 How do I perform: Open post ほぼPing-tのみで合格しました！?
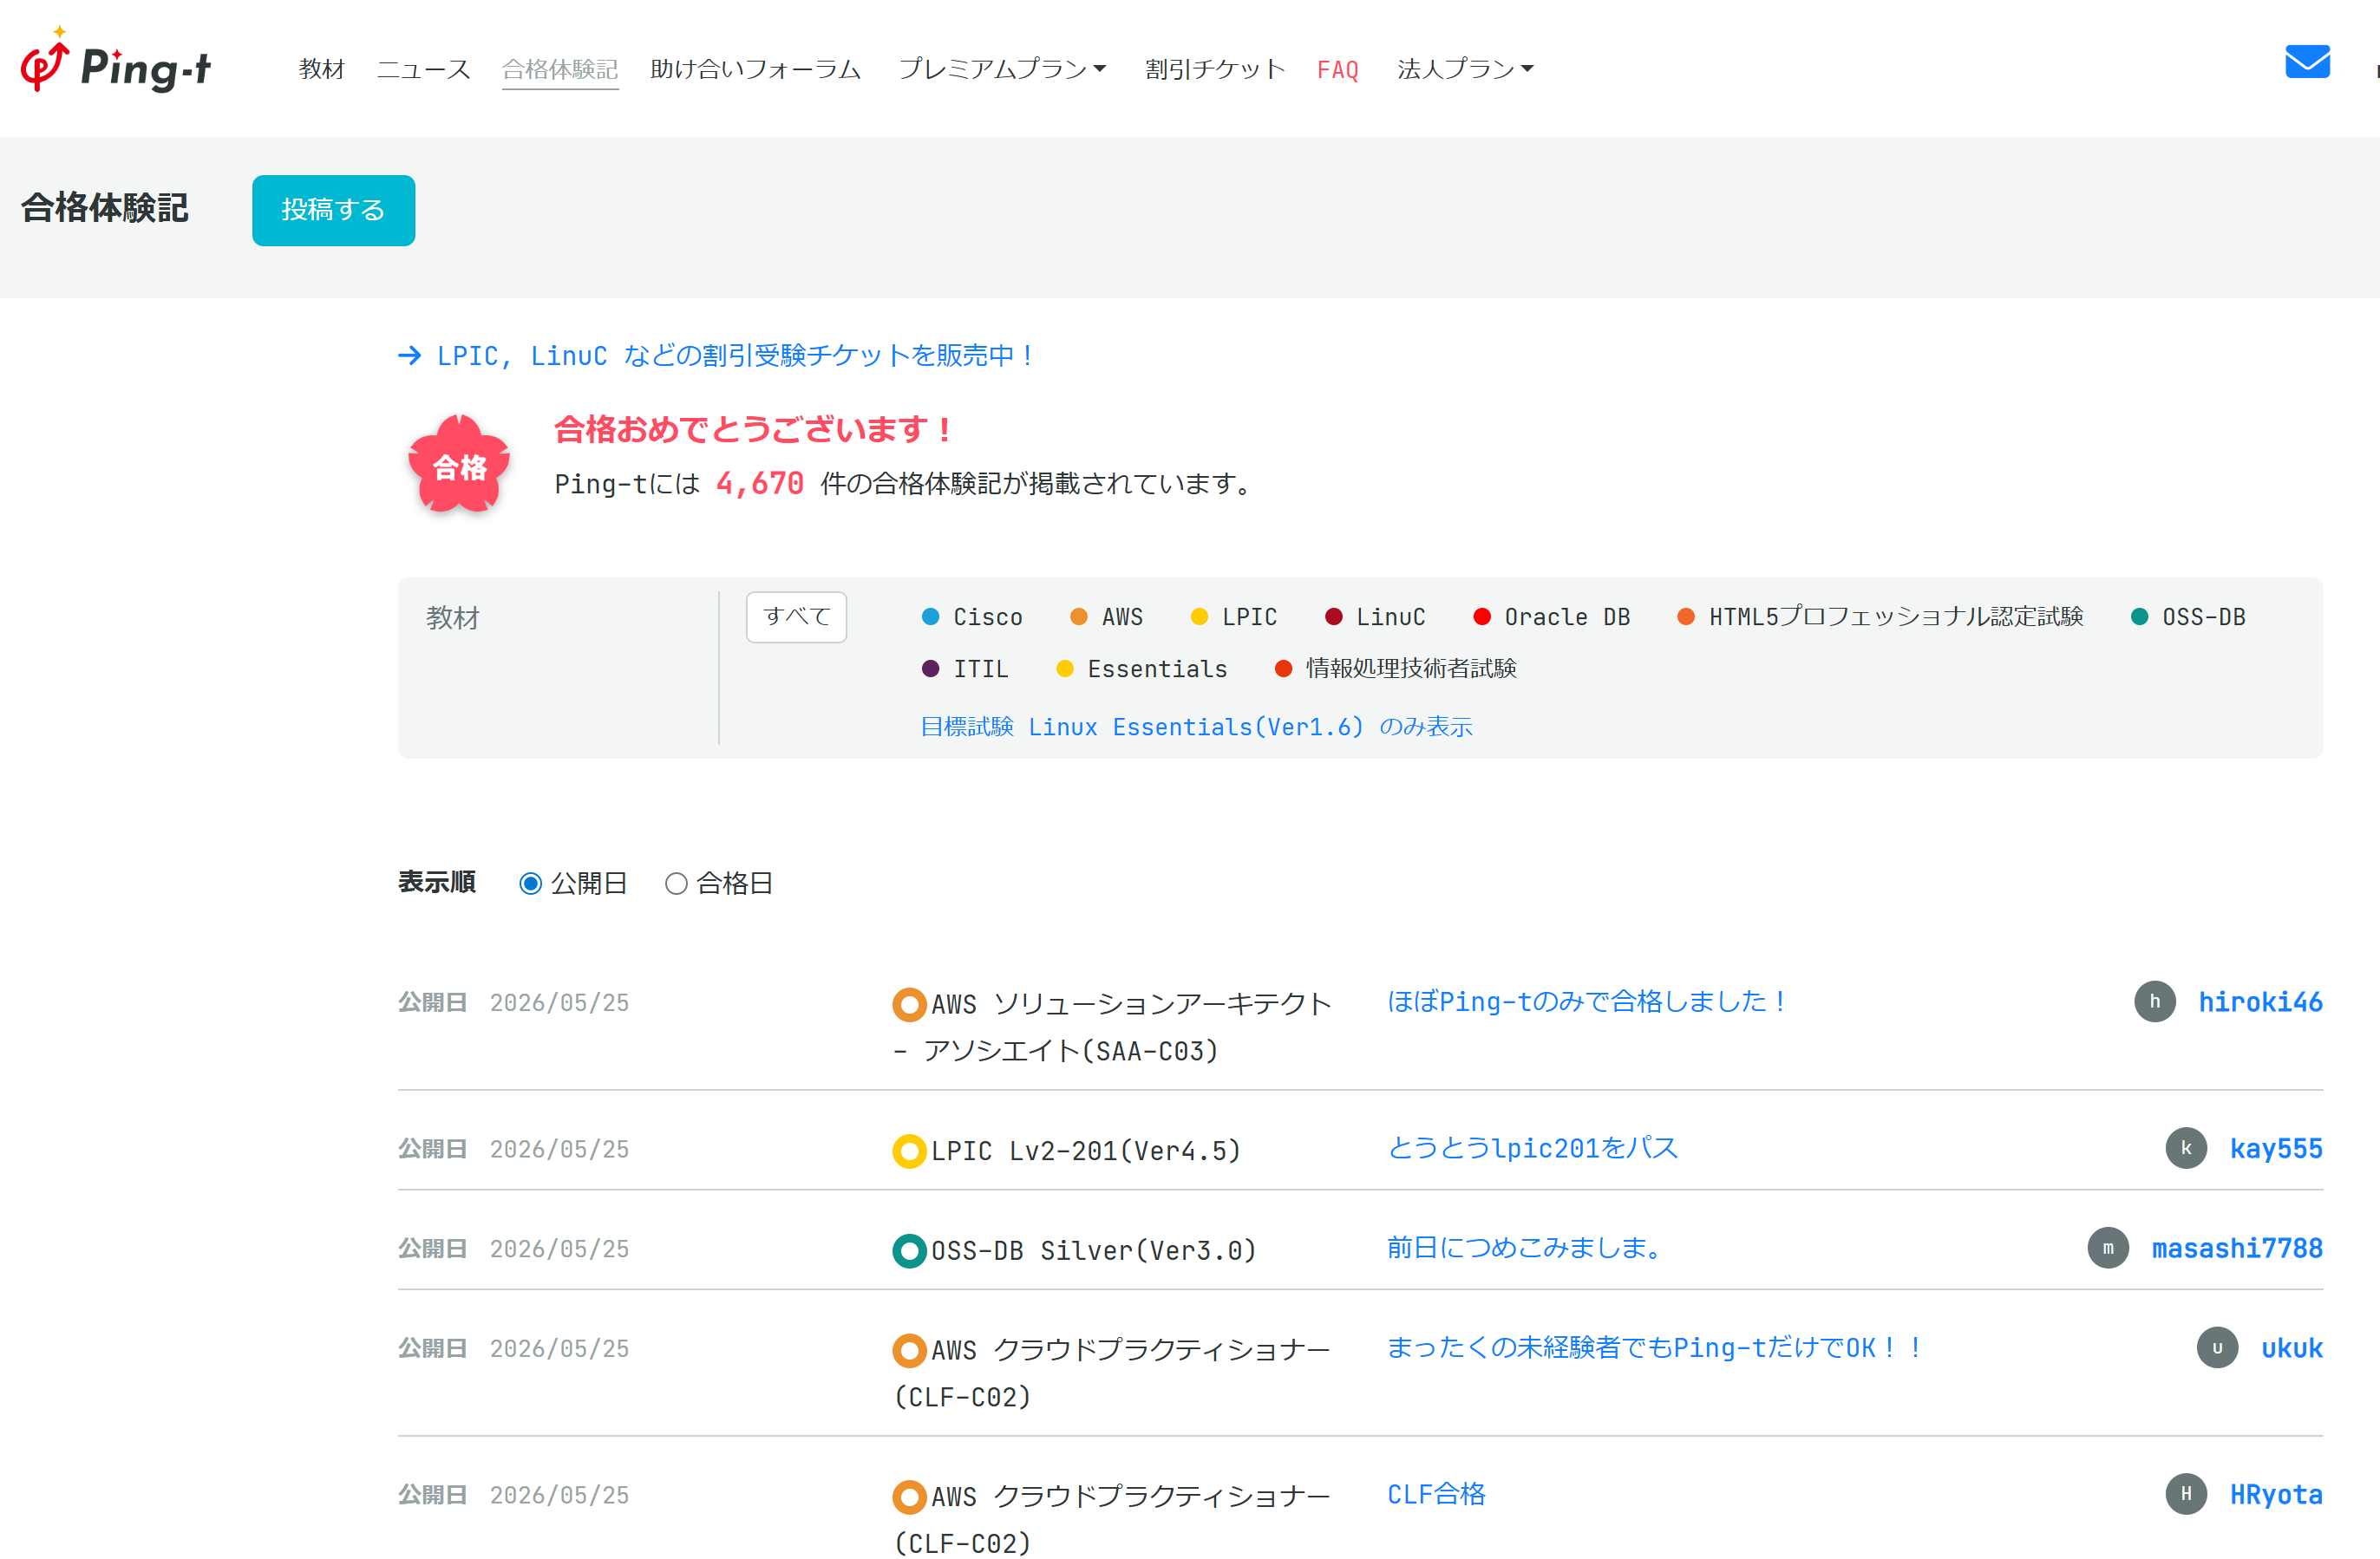click(1587, 1001)
